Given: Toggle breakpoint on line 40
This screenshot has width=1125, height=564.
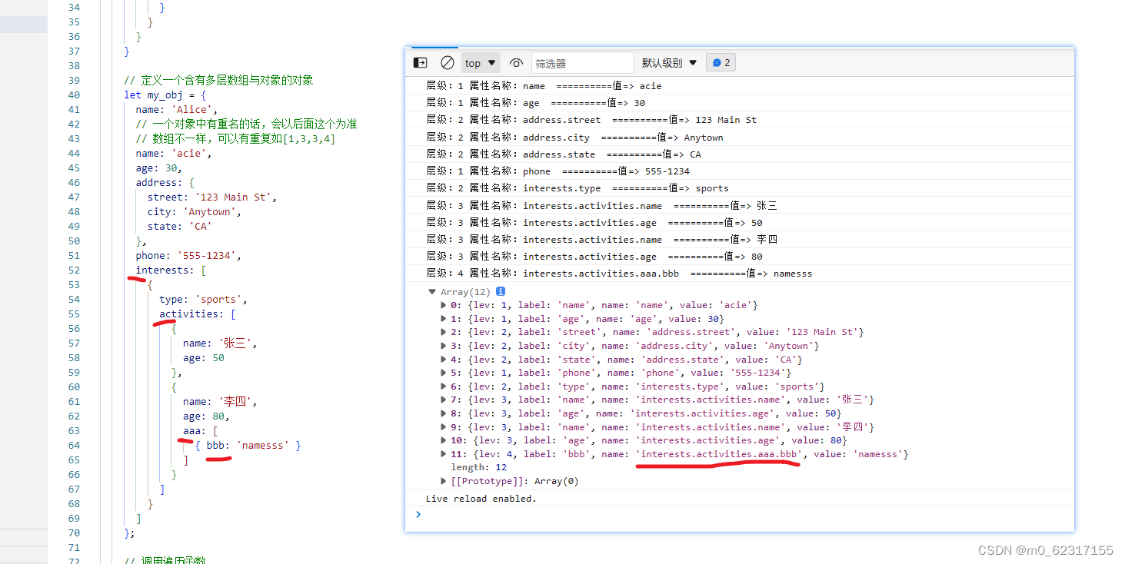Looking at the screenshot, I should tap(74, 95).
